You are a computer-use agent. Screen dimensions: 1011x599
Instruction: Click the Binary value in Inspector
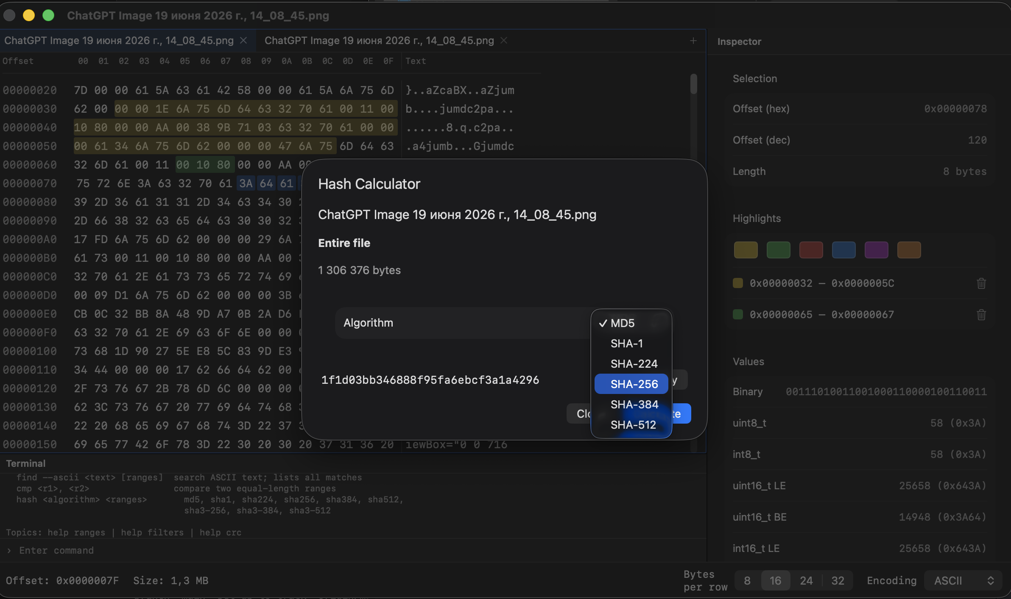(886, 391)
